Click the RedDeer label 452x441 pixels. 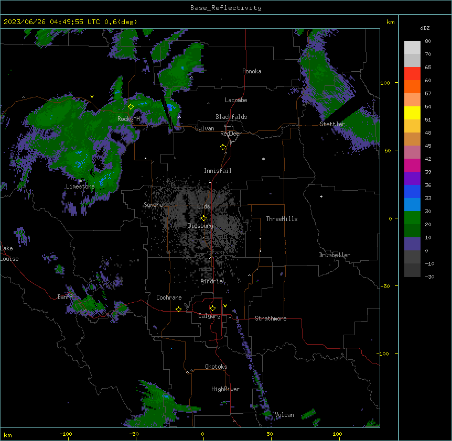pyautogui.click(x=231, y=134)
